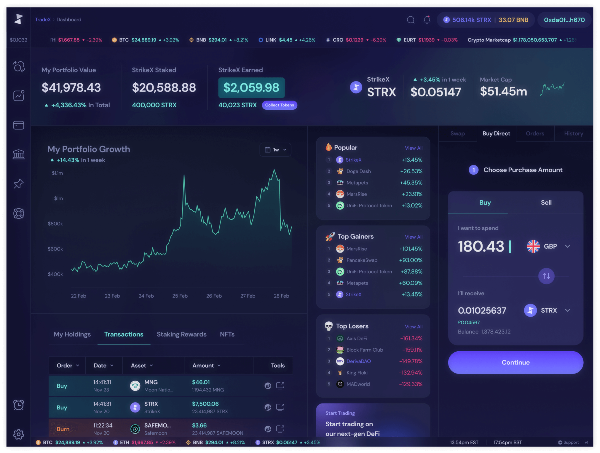Open the History tab in the trade panel
Screen dimensions: 600x453
pyautogui.click(x=573, y=133)
